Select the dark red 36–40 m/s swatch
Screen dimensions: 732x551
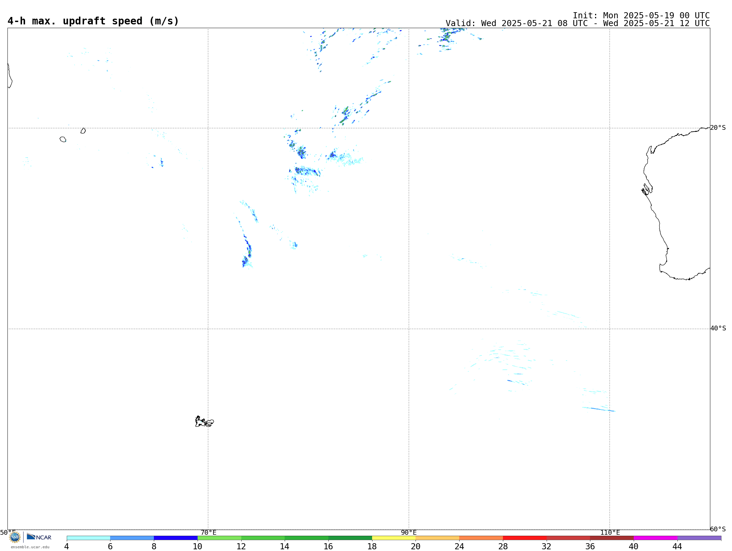tap(612, 538)
